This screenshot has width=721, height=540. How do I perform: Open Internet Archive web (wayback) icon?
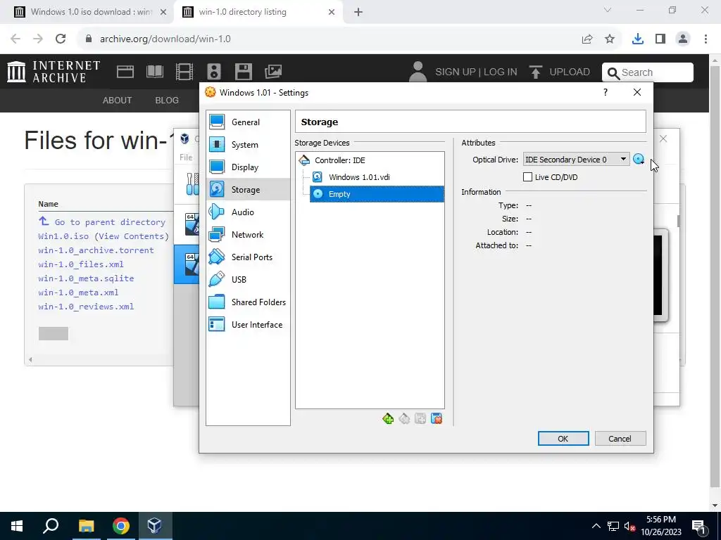(125, 72)
